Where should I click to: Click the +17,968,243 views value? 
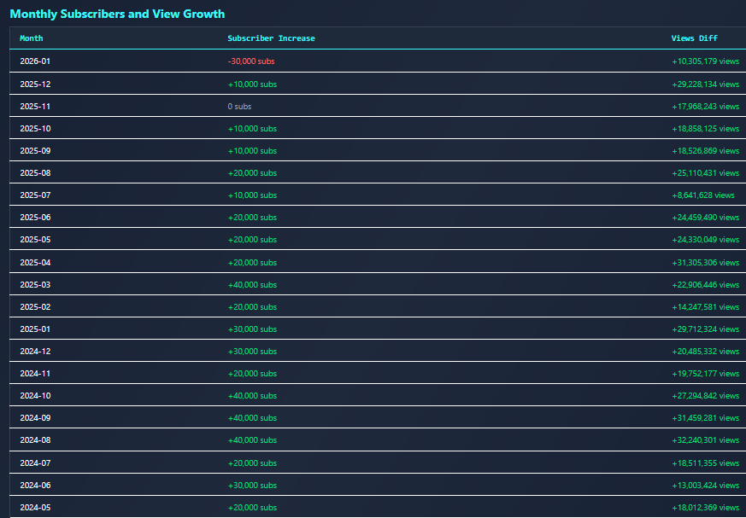(706, 107)
